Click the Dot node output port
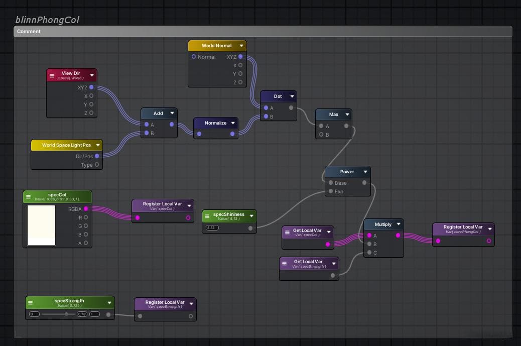 (x=291, y=107)
